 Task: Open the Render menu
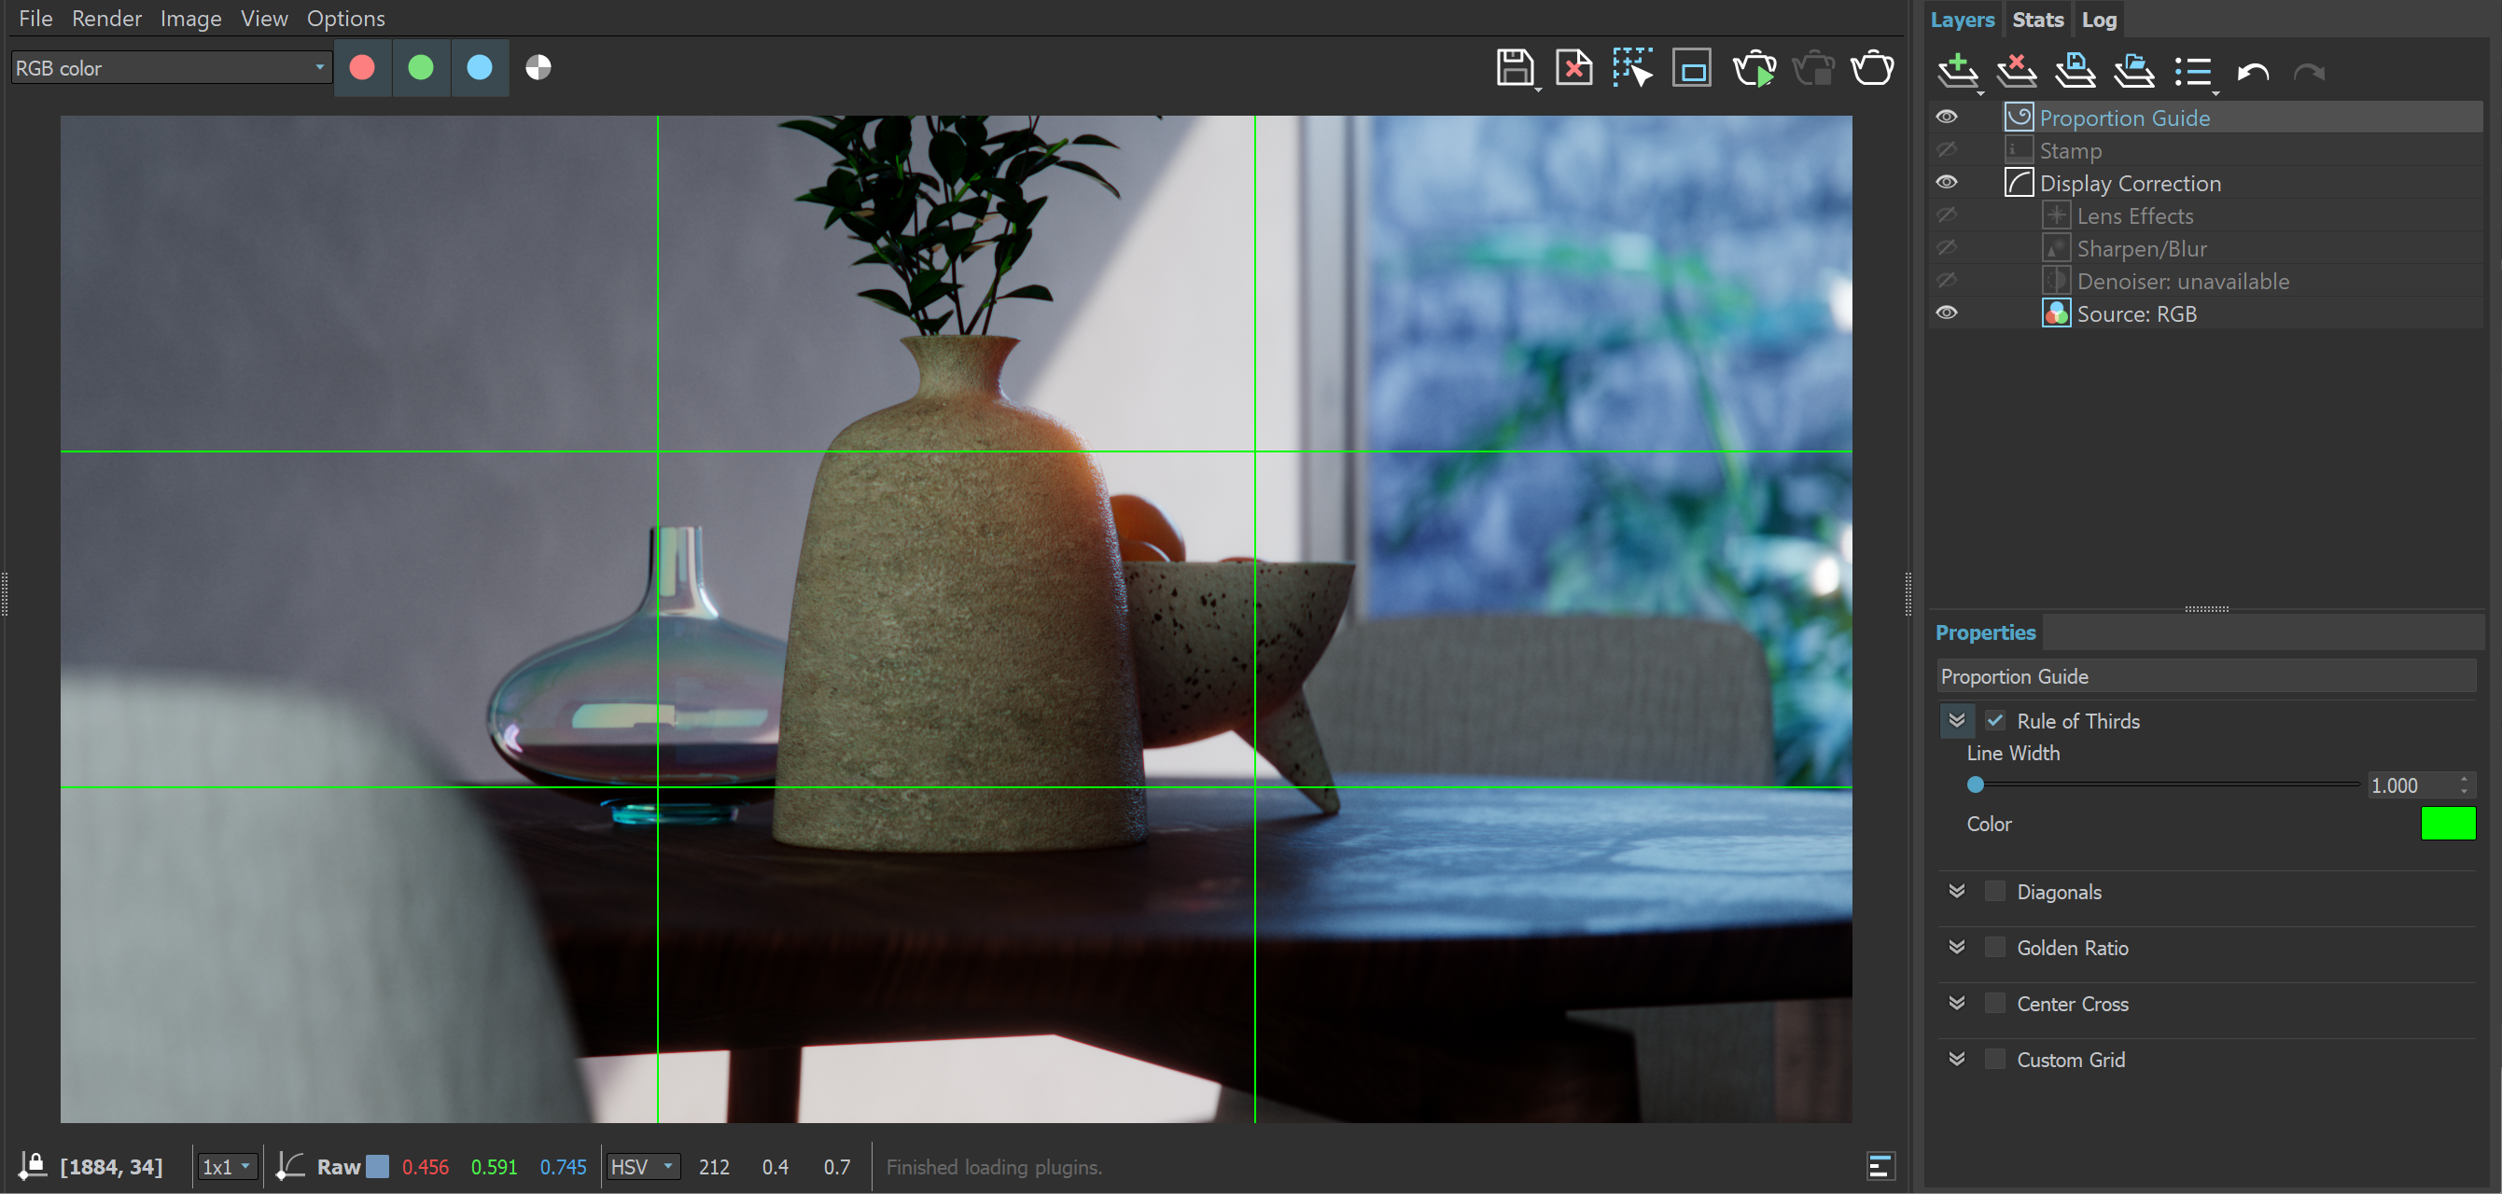pos(106,19)
